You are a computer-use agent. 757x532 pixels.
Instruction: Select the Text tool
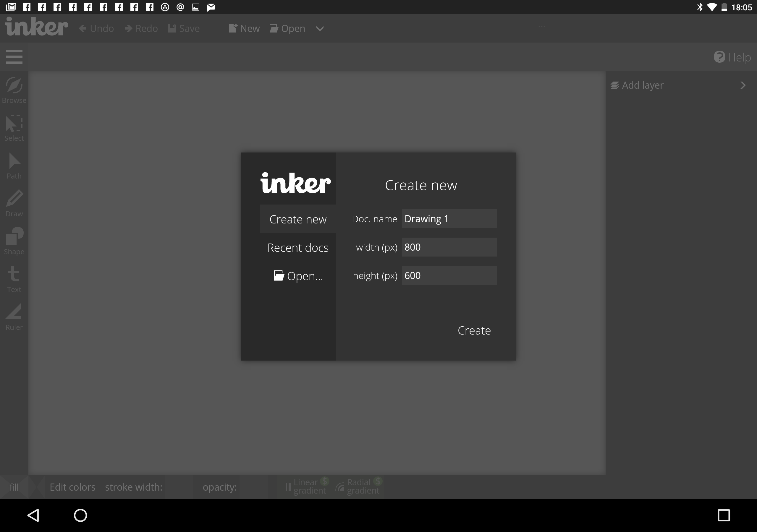[x=14, y=279]
